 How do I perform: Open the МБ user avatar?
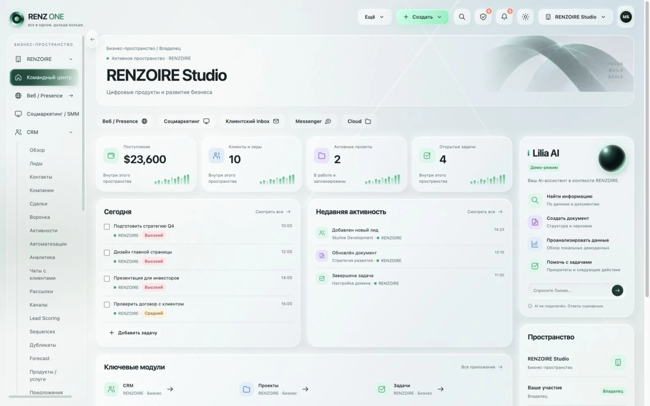pos(626,17)
